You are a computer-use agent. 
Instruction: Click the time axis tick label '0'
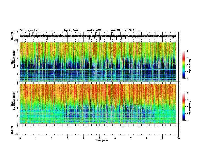tap(20, 138)
